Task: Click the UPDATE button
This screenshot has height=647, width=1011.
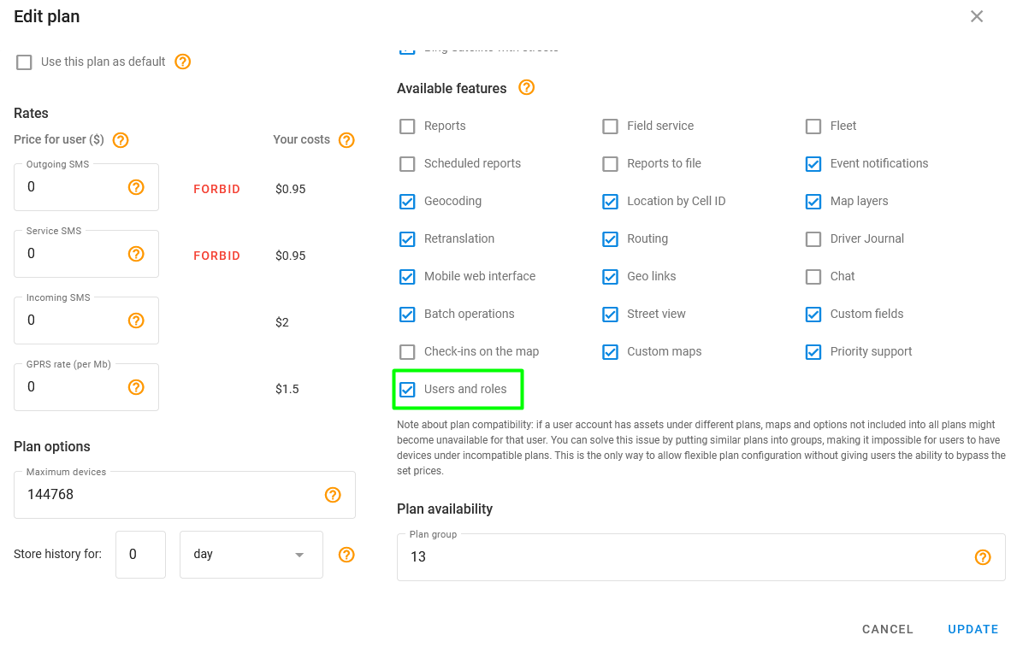Action: pos(973,629)
